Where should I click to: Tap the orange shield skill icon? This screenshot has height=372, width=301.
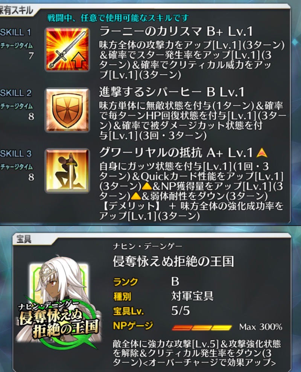(67, 110)
